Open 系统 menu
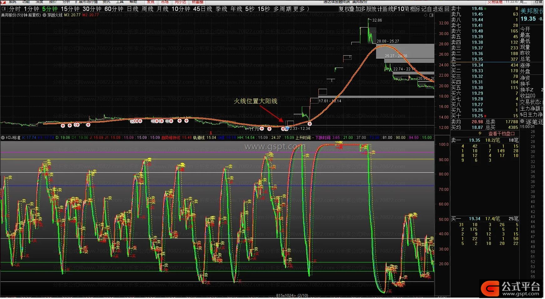Viewport: 545px width, 299px height. tap(13, 2)
